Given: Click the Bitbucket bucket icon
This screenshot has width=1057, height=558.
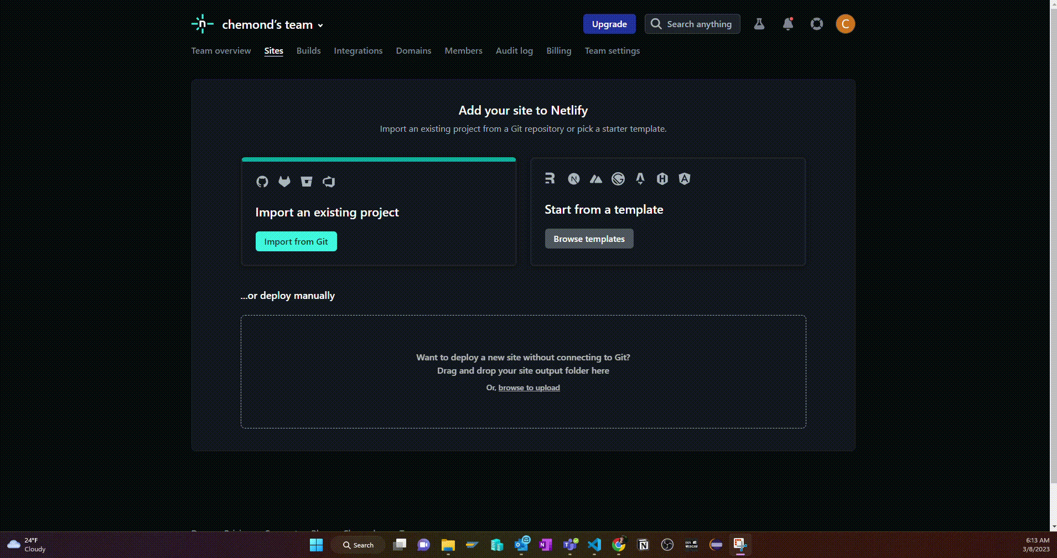Looking at the screenshot, I should (x=307, y=182).
